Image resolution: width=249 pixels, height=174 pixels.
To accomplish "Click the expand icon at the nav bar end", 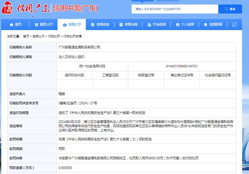I will (234, 25).
